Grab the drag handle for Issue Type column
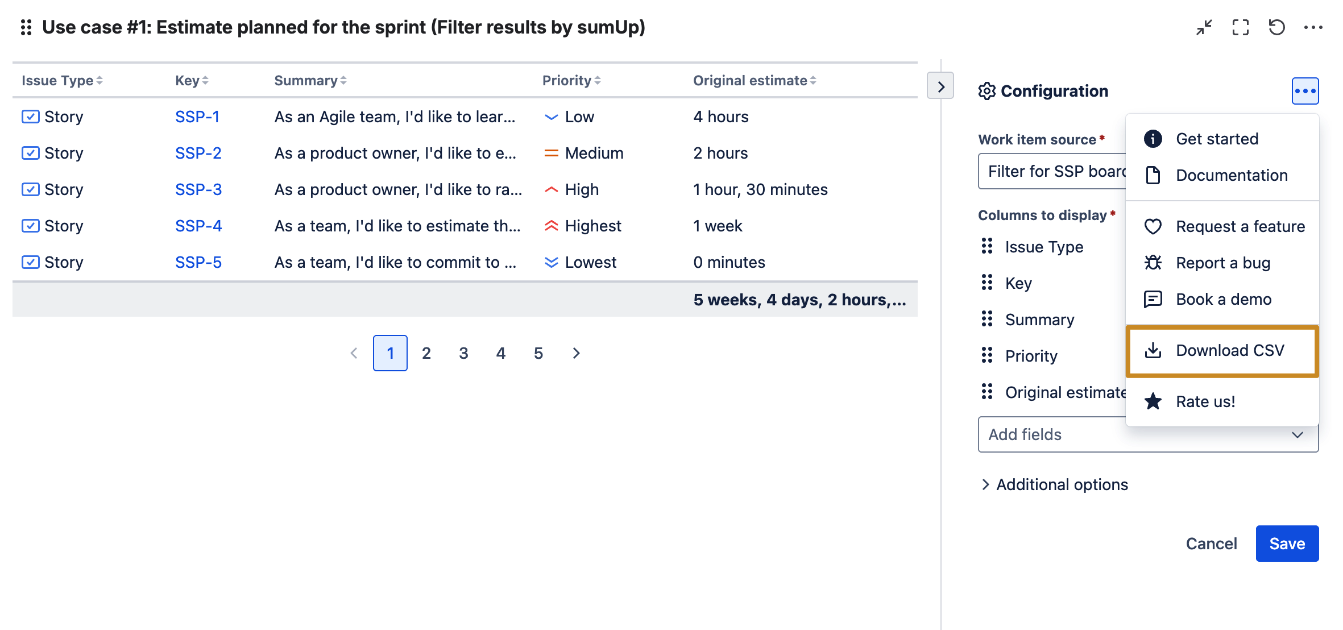 tap(987, 246)
